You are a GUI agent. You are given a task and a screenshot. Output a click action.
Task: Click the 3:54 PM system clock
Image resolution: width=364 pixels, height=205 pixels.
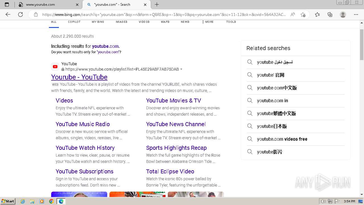(x=349, y=201)
